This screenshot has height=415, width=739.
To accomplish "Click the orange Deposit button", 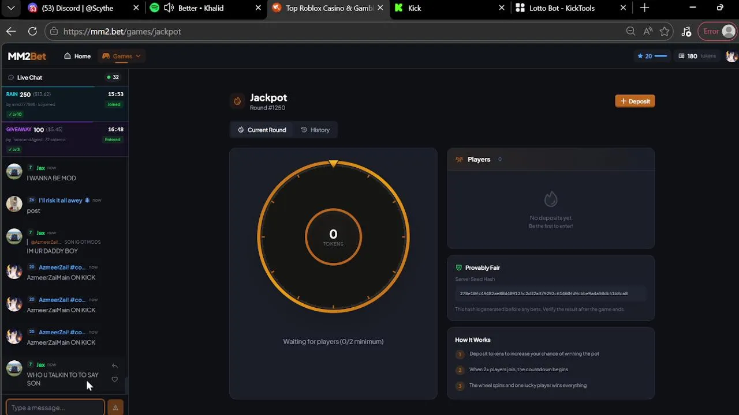I will coord(635,101).
